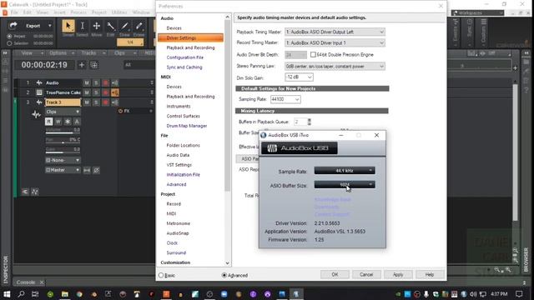Image resolution: width=534 pixels, height=300 pixels.
Task: Click the freeze snowflake button on Track 3
Action: (68, 122)
